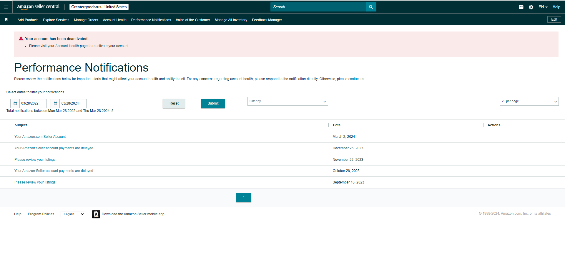This screenshot has height=268, width=565.
Task: Go to Add Products
Action: pyautogui.click(x=28, y=20)
